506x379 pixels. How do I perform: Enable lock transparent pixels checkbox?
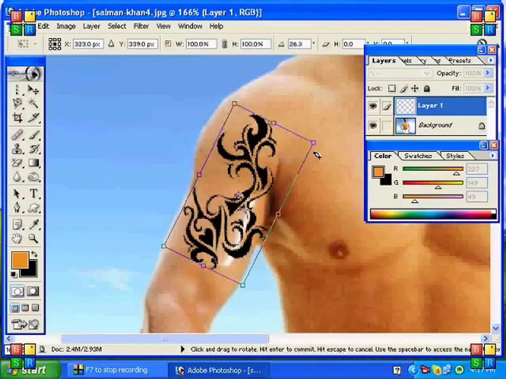click(x=392, y=88)
